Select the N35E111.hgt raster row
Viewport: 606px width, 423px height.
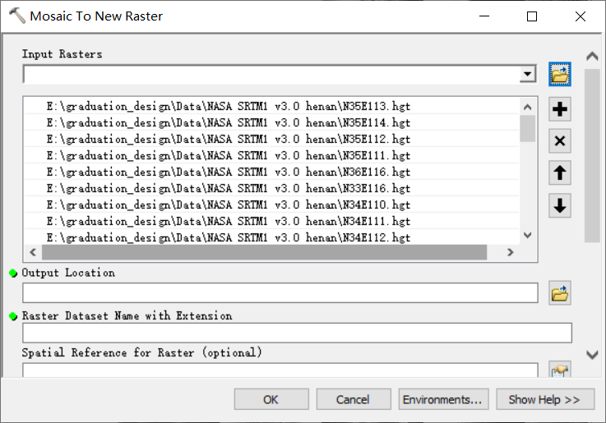click(271, 155)
